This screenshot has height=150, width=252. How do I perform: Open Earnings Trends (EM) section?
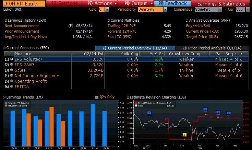tap(23, 97)
